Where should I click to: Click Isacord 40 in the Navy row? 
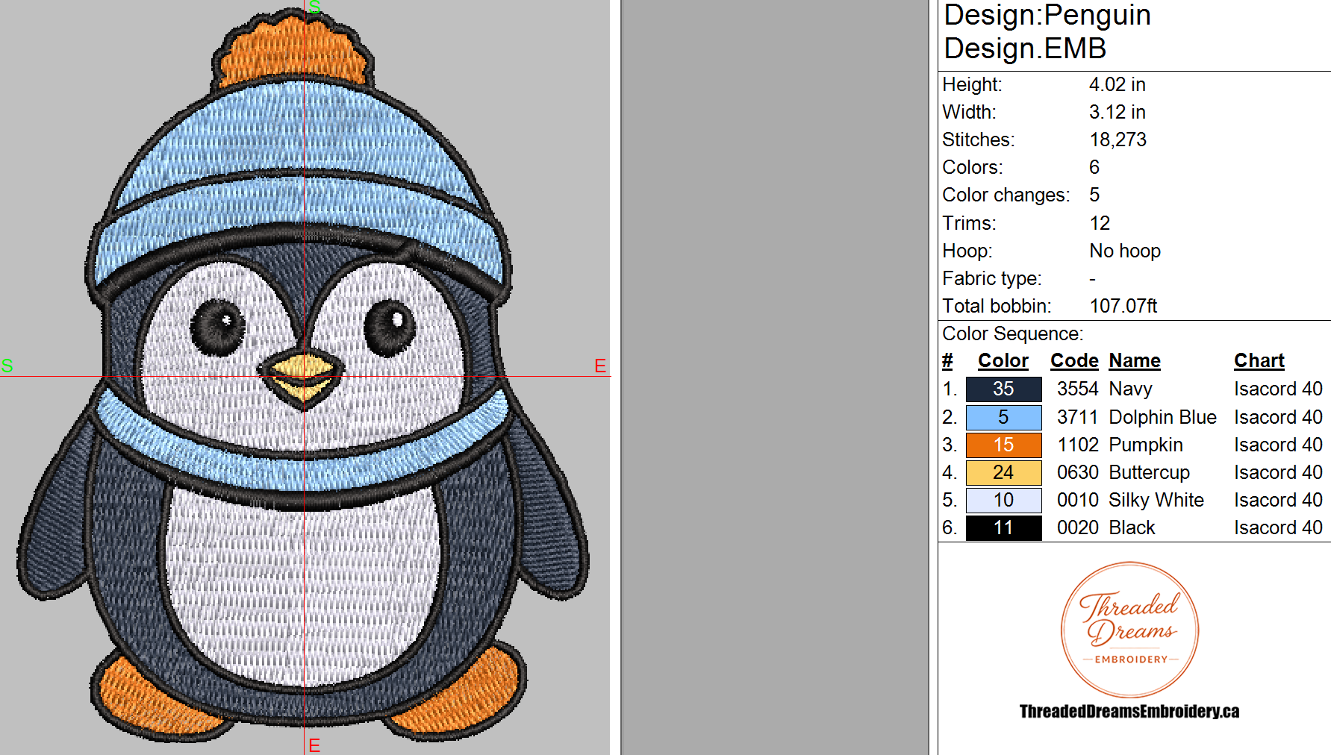click(x=1278, y=389)
